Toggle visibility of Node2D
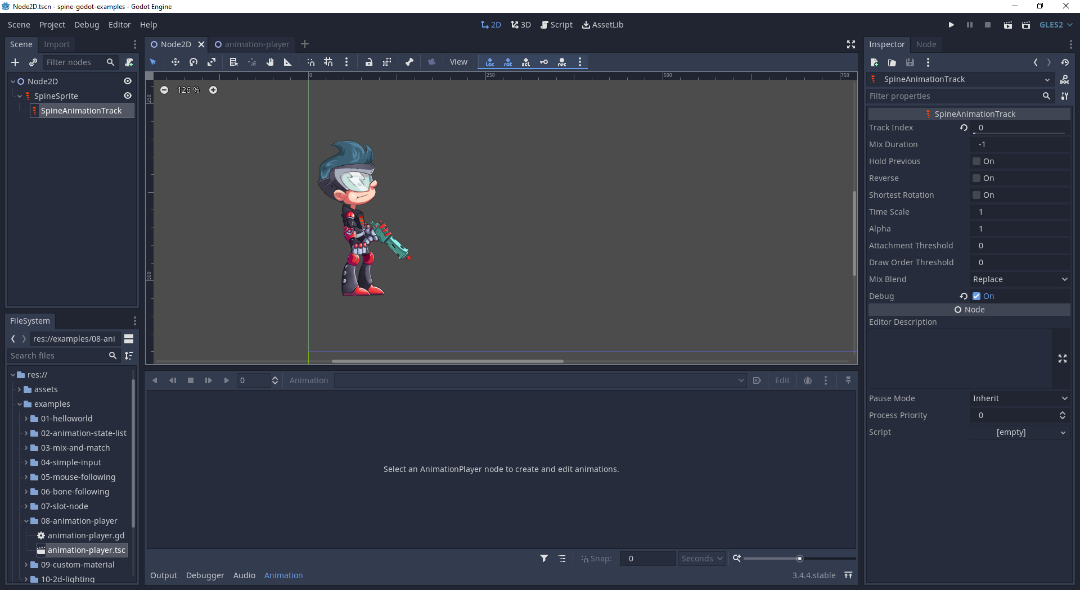 (128, 81)
